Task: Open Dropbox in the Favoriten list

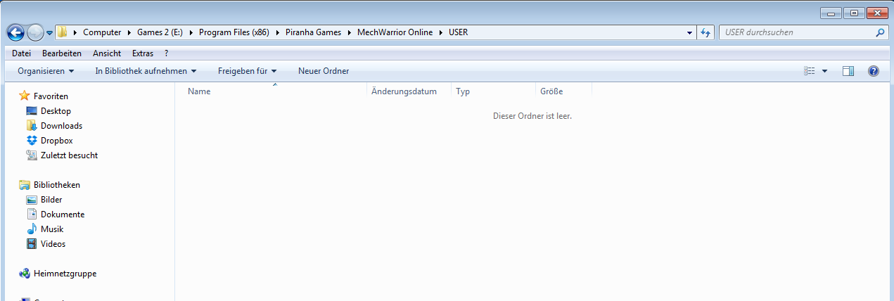Action: click(x=57, y=141)
